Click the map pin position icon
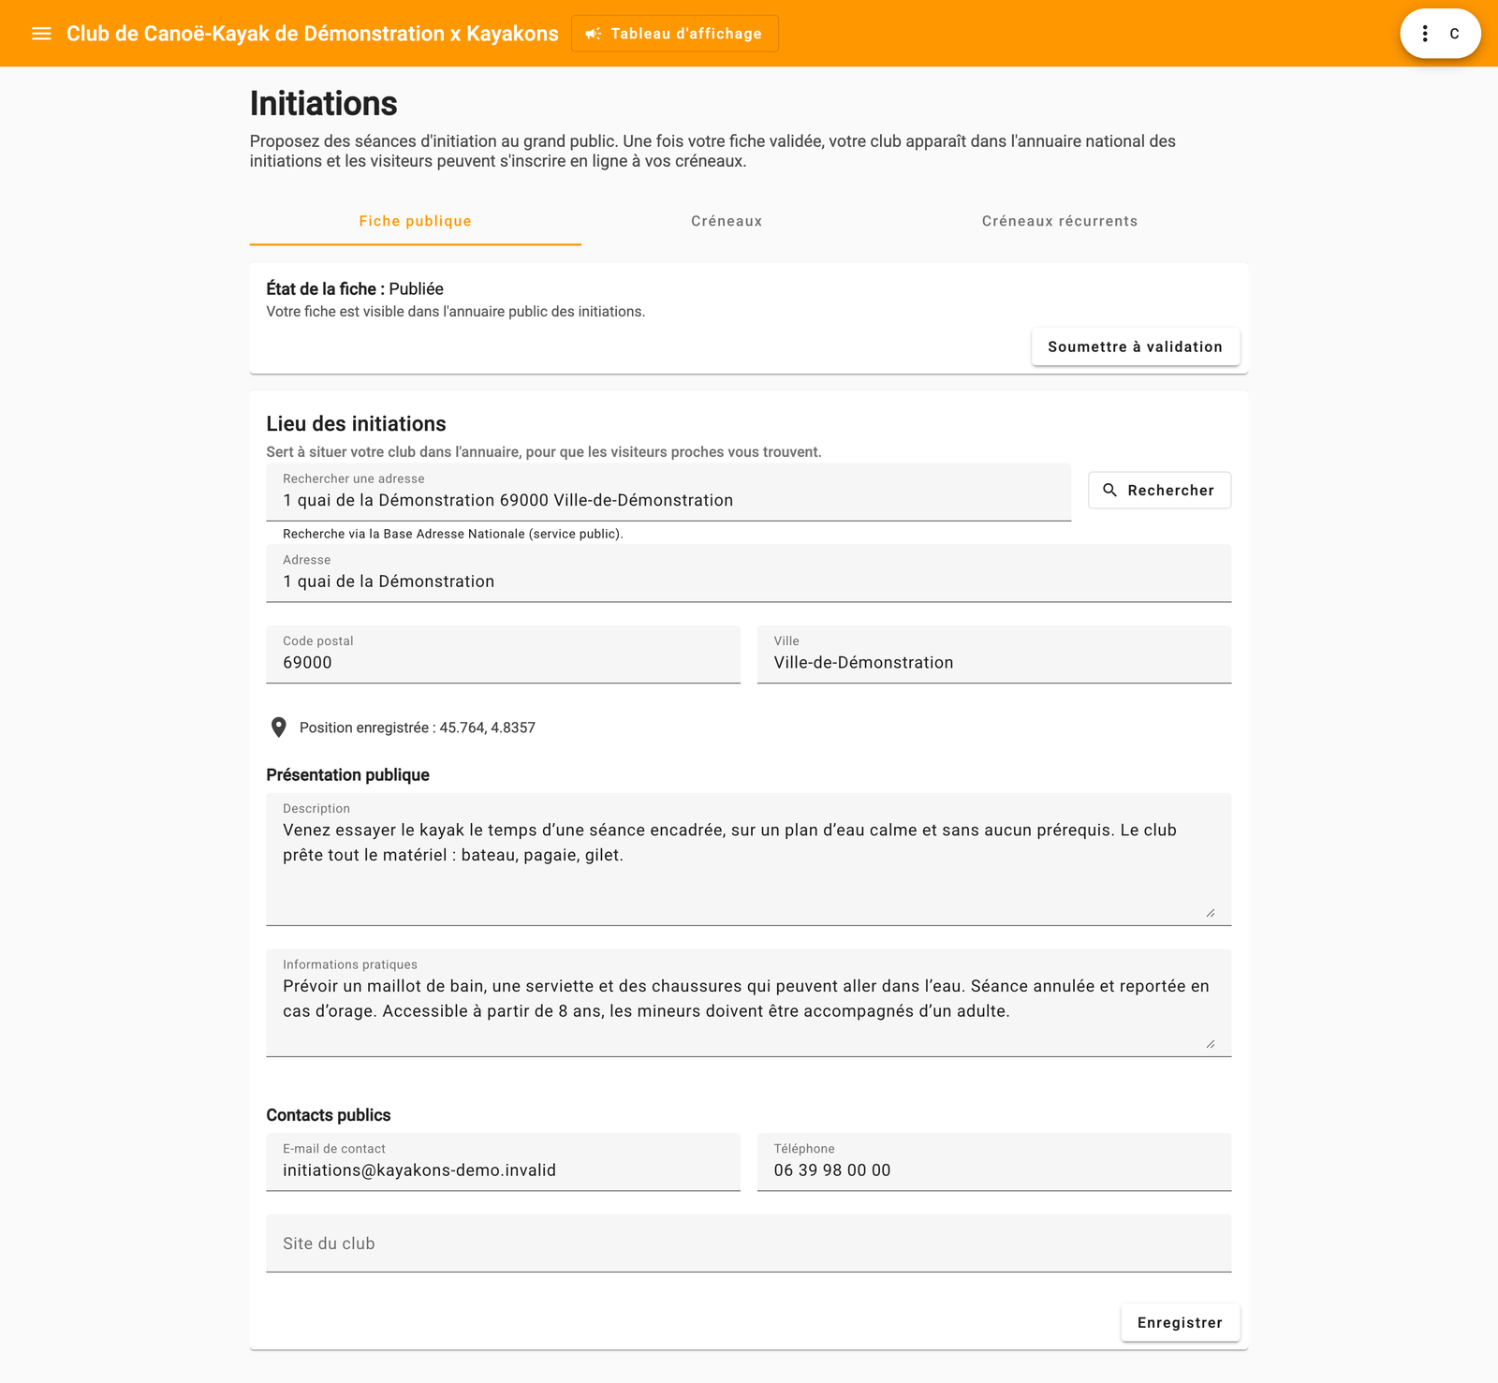The height and width of the screenshot is (1383, 1498). [278, 728]
